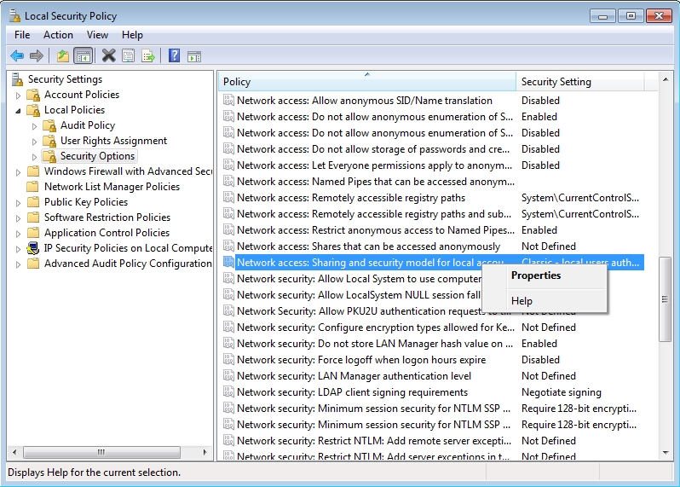Expand the Account Policies tree node
This screenshot has height=487, width=680.
tap(19, 95)
